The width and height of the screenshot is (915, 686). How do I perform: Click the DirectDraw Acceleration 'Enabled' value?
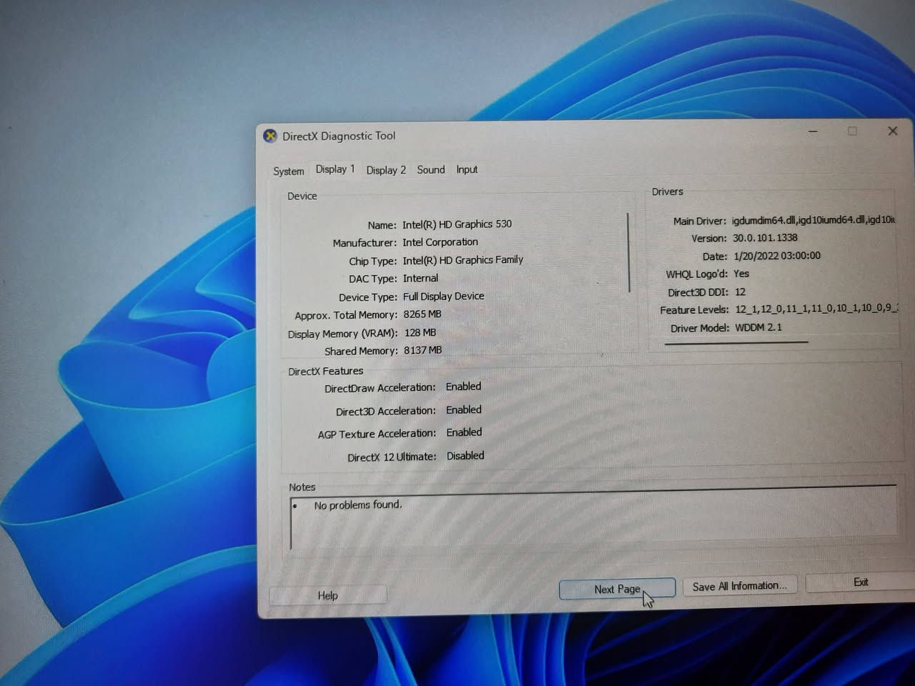pyautogui.click(x=463, y=387)
